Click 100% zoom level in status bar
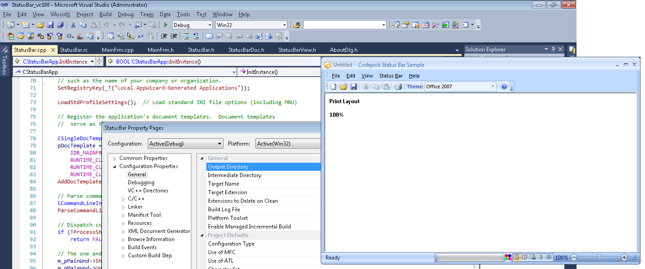The image size is (645, 269). [561, 258]
